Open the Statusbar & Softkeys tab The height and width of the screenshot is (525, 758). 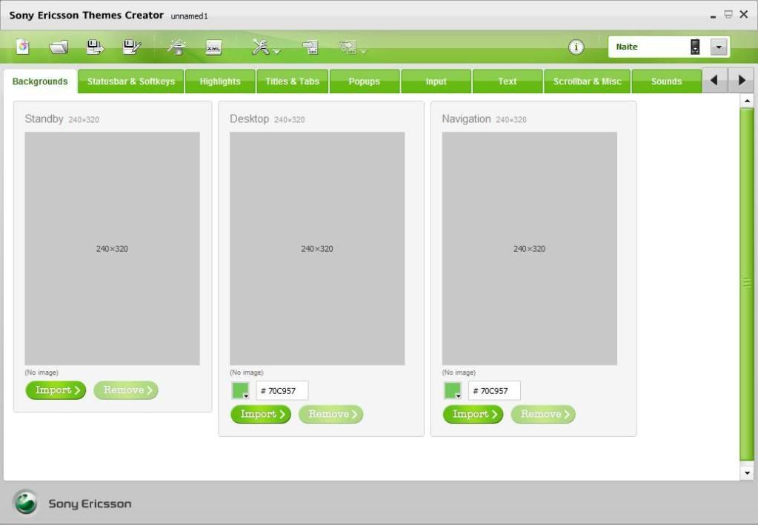pyautogui.click(x=131, y=81)
